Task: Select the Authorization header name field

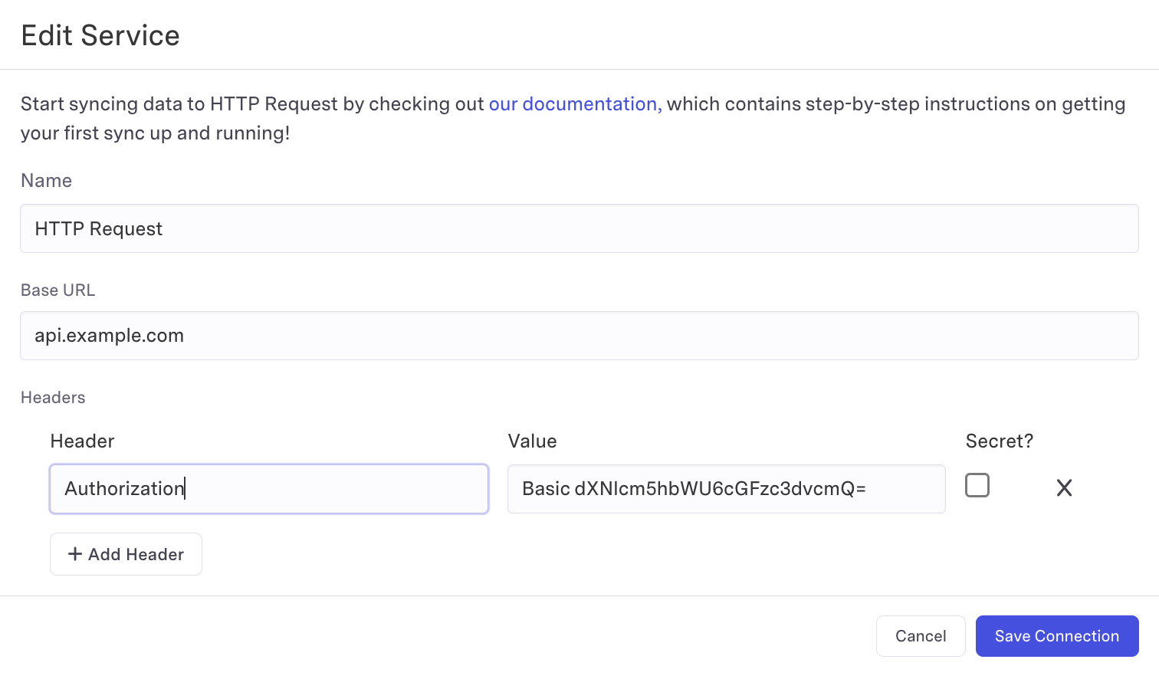Action: 268,489
